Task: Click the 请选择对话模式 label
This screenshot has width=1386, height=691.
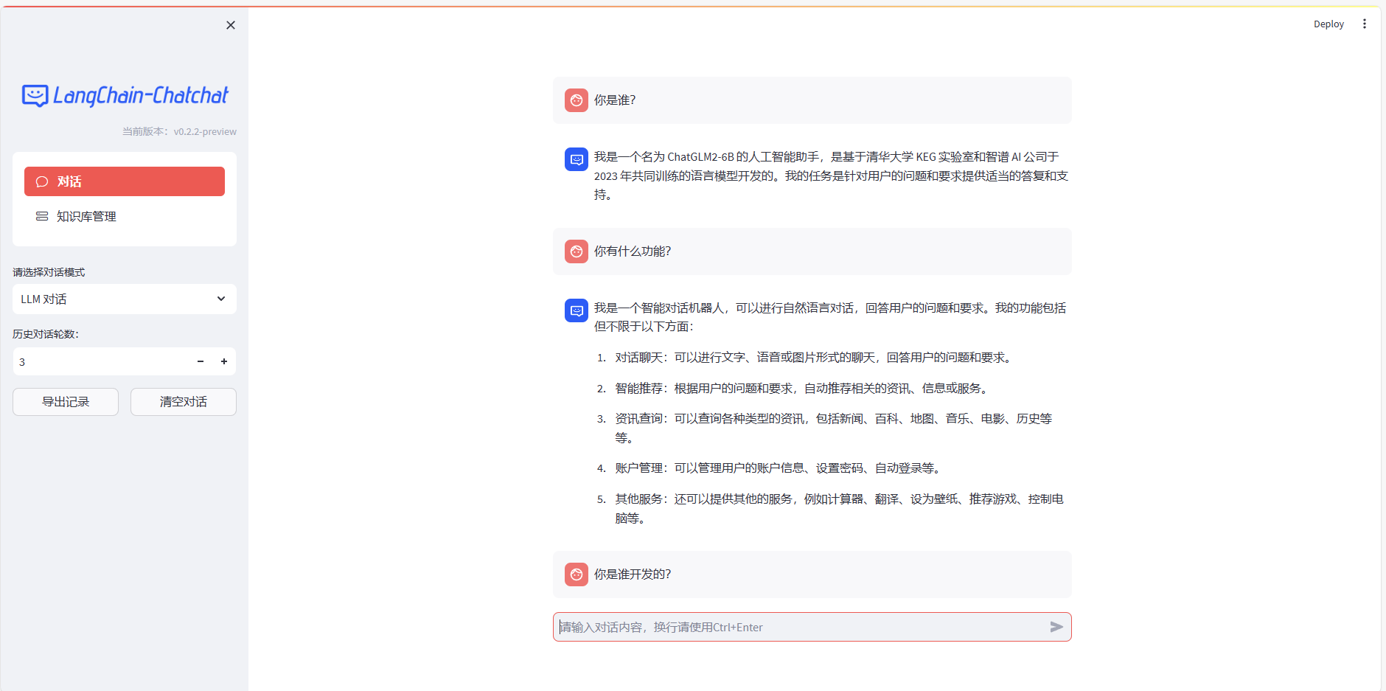Action: click(49, 272)
